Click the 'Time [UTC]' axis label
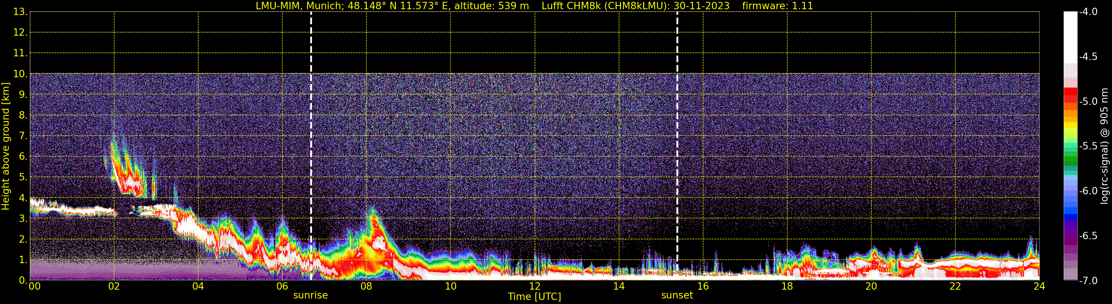 coord(534,297)
